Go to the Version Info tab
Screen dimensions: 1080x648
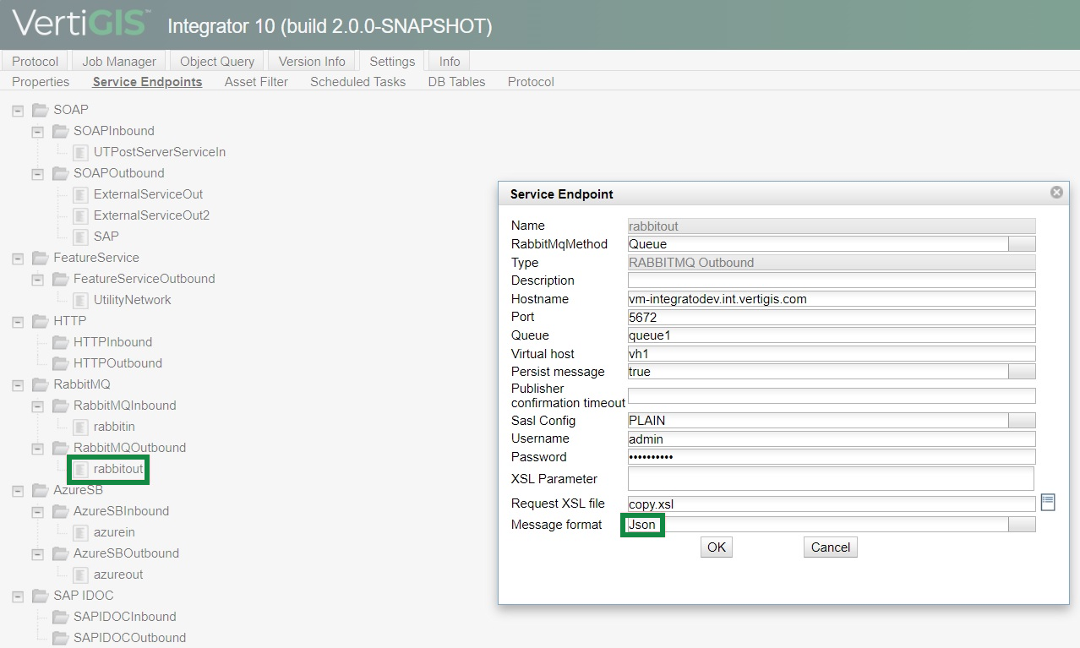(312, 62)
